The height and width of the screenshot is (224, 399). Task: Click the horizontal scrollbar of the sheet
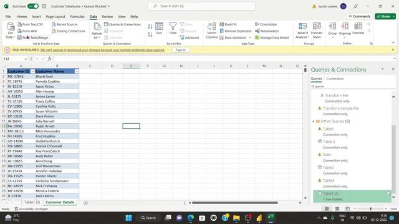(234, 203)
